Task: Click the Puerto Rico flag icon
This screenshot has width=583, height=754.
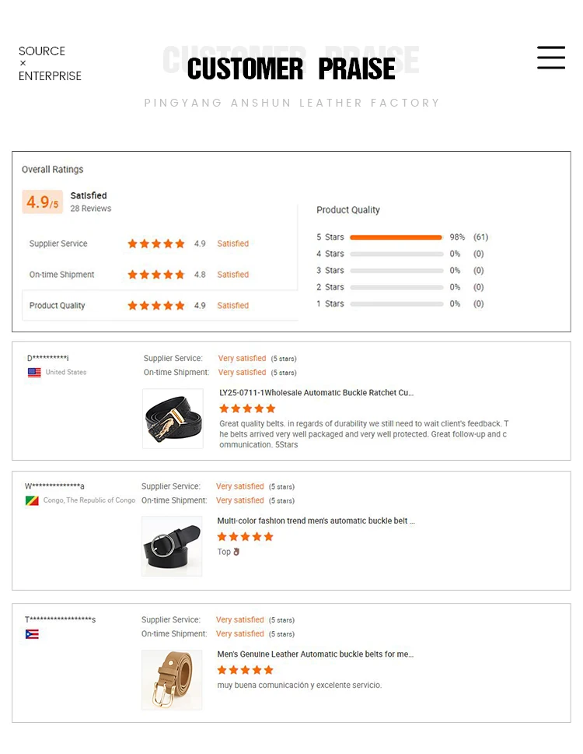Action: click(32, 634)
